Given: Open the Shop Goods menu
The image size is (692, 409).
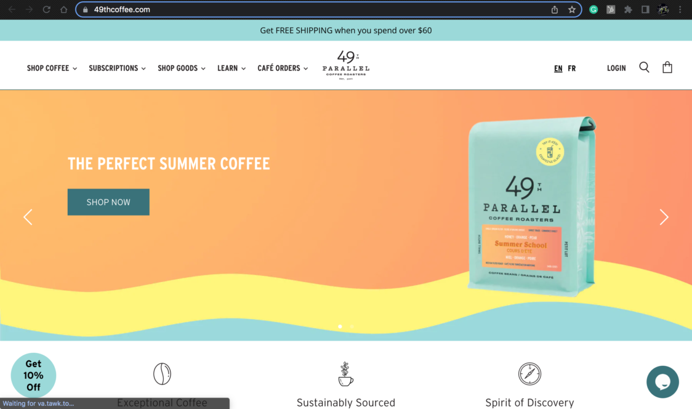Looking at the screenshot, I should click(182, 68).
